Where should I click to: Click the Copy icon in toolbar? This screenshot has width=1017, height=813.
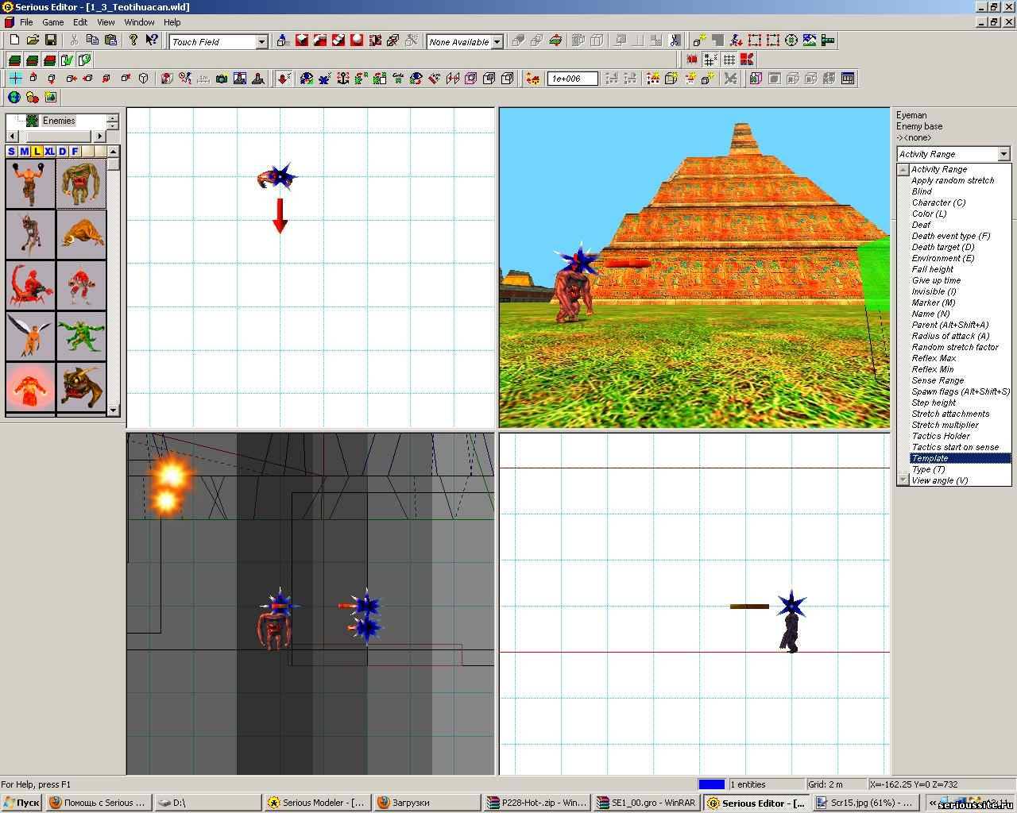[92, 40]
